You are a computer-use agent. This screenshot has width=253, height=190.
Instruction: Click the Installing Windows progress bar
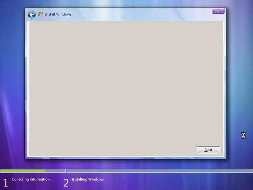[160, 171]
